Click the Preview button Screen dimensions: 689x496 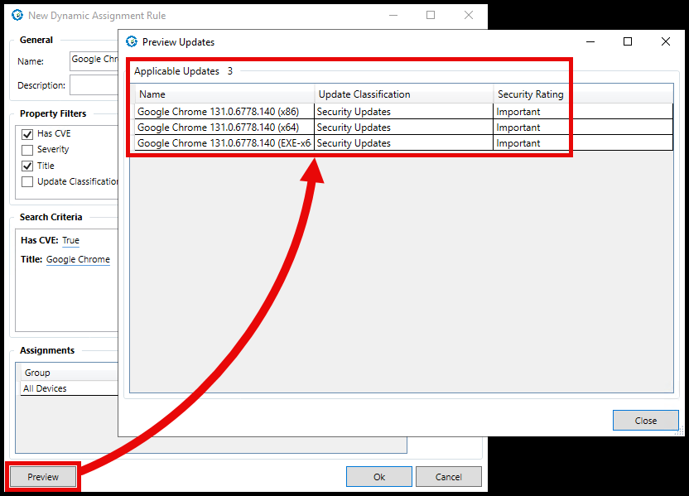43,477
